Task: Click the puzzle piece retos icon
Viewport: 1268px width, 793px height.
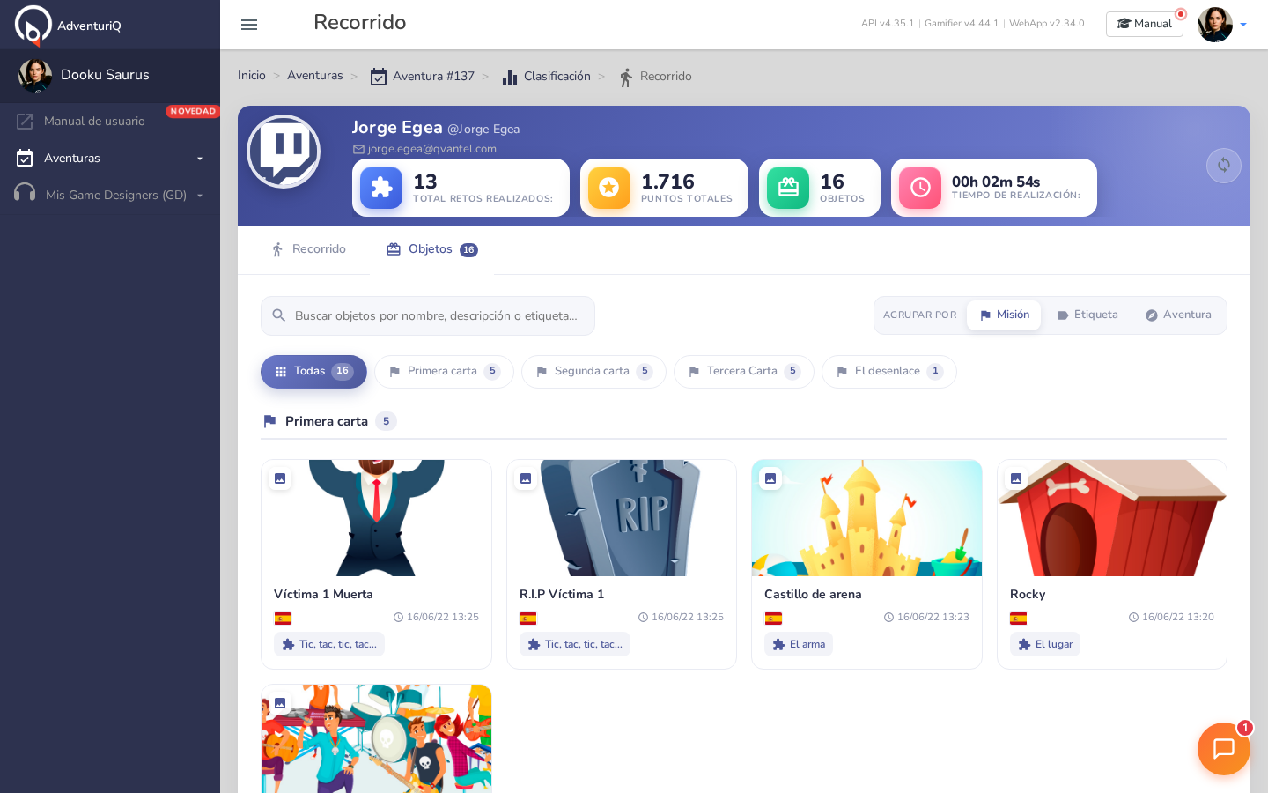Action: 381,188
